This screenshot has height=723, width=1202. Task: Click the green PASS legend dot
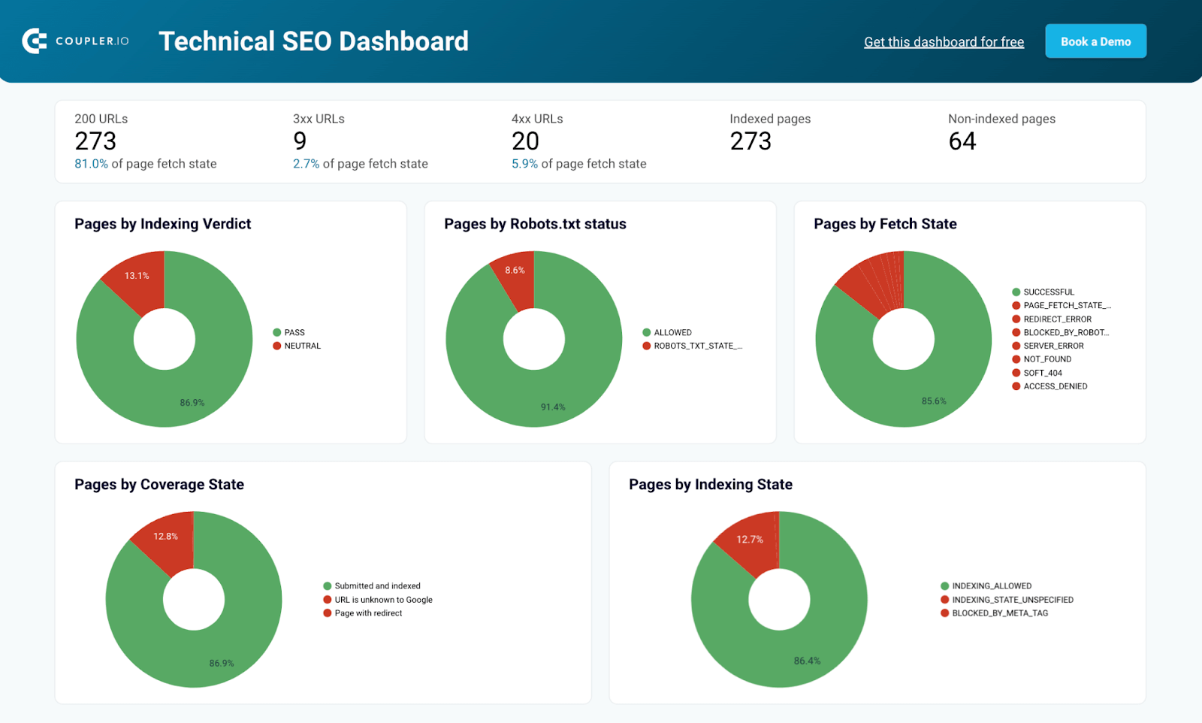[x=277, y=332]
